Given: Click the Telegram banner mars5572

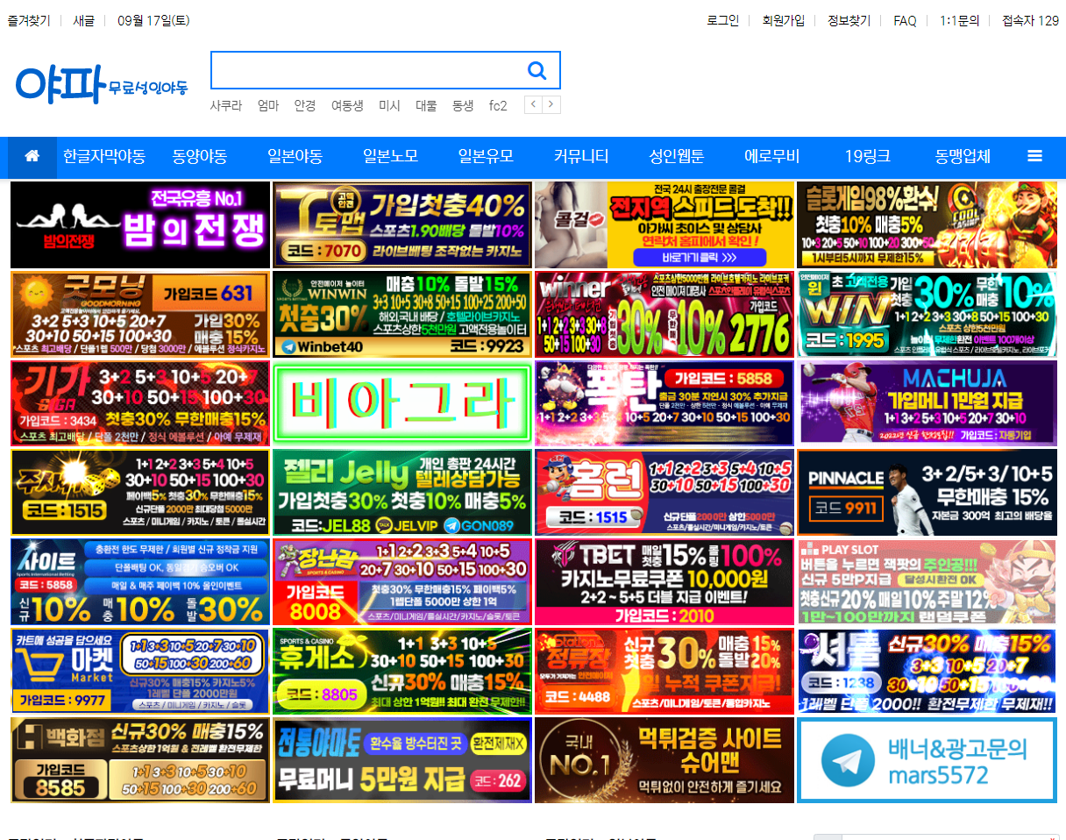Looking at the screenshot, I should (927, 760).
